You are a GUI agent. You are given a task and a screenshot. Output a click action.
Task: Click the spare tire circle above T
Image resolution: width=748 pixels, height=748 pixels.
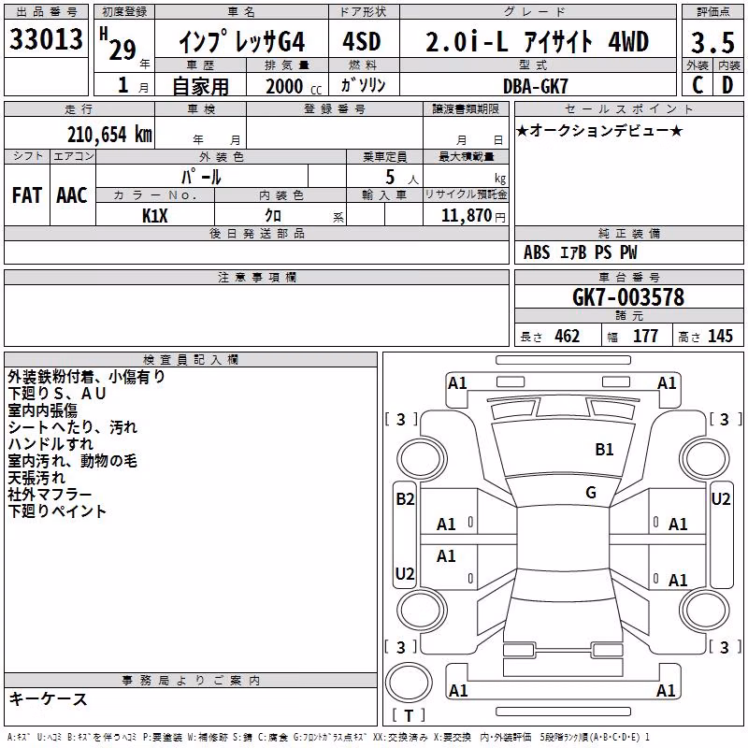coord(409,683)
